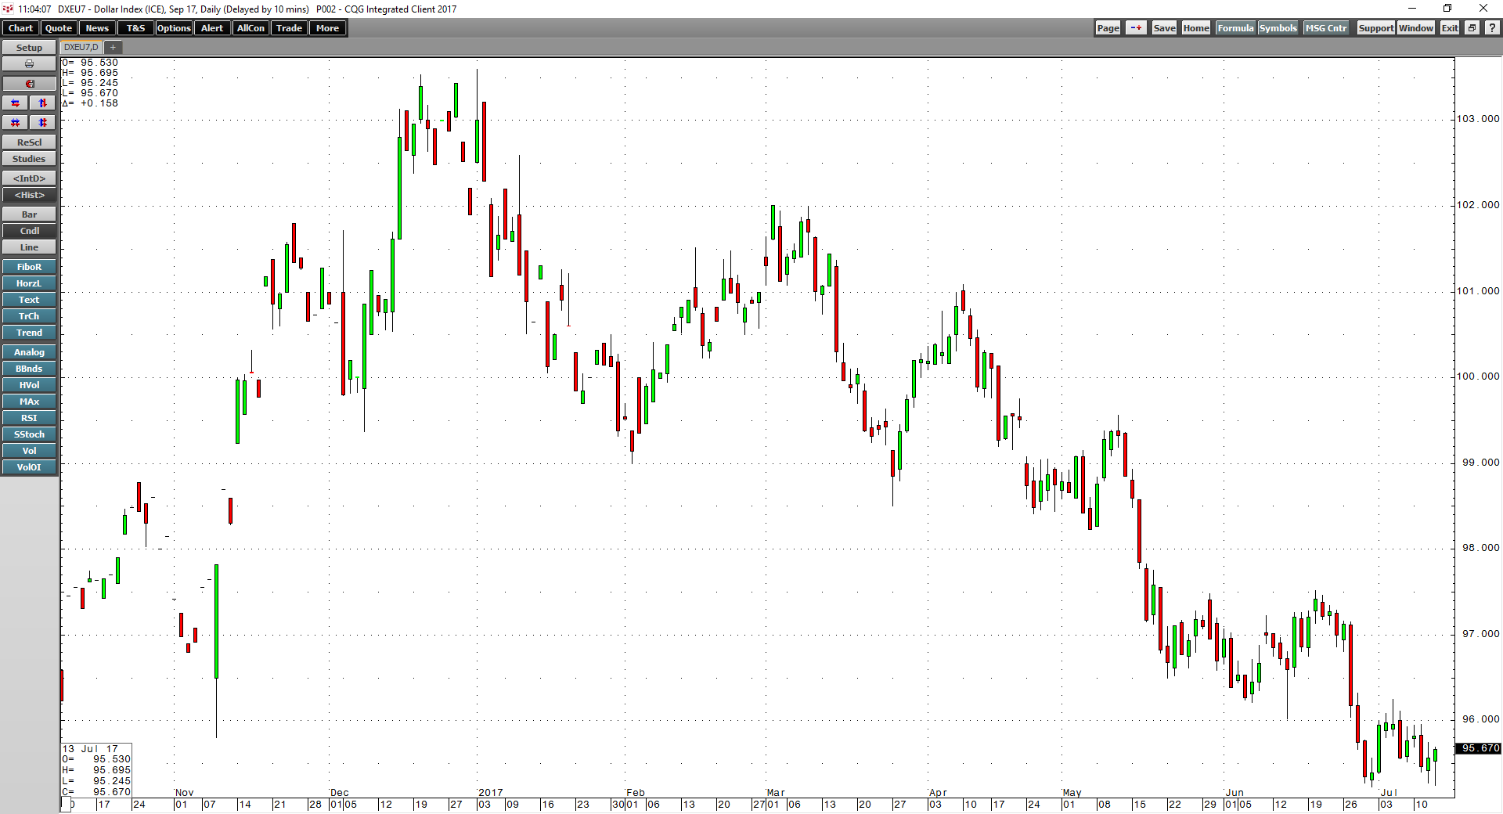Open the News menu

[97, 28]
